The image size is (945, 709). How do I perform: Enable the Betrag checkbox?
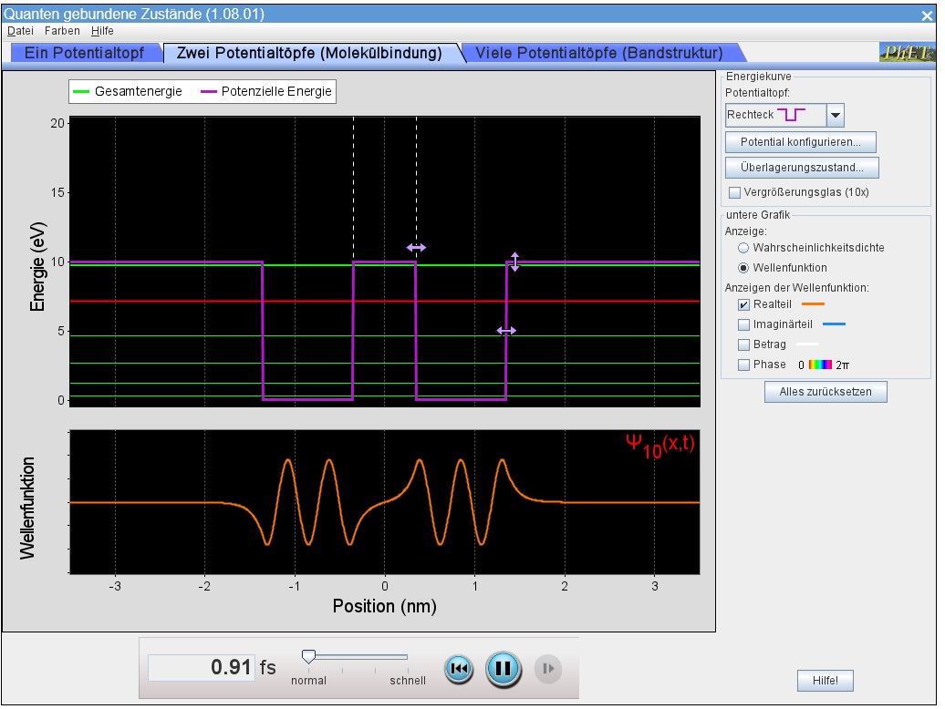(x=743, y=344)
